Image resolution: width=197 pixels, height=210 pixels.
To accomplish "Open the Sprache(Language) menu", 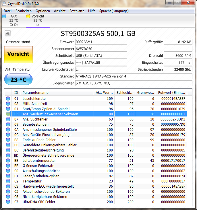I will 114,11.
